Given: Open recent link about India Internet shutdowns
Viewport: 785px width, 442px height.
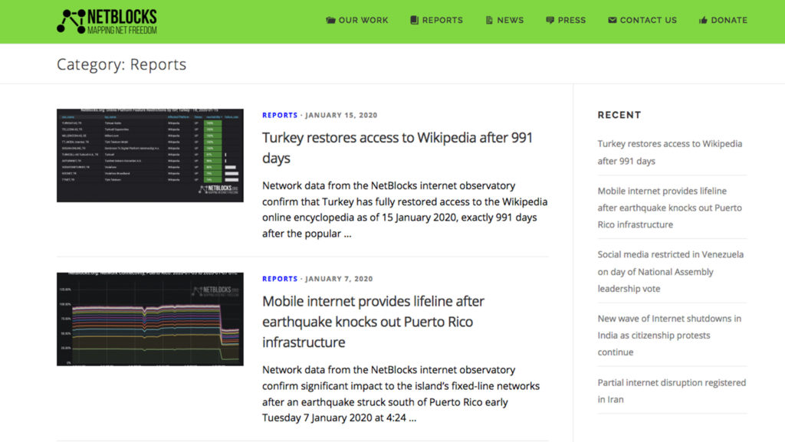Looking at the screenshot, I should (x=669, y=335).
